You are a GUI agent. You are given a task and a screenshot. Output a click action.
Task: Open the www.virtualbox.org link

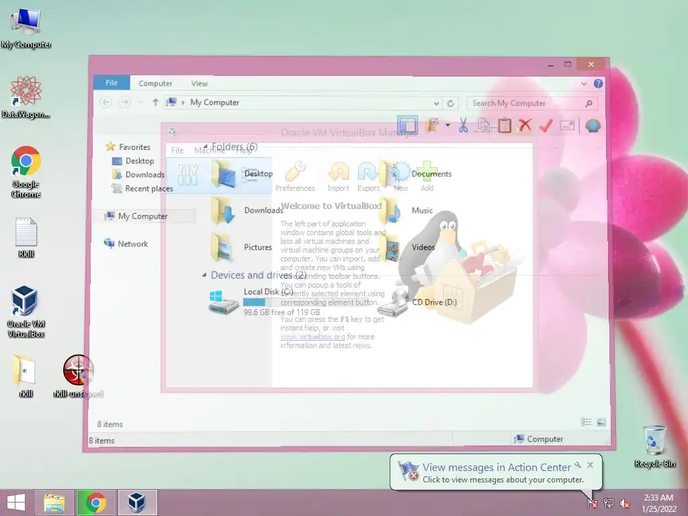tap(312, 337)
